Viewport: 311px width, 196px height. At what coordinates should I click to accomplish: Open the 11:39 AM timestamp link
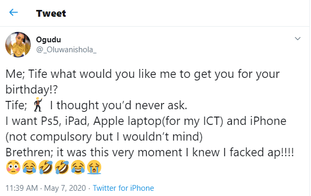21,188
